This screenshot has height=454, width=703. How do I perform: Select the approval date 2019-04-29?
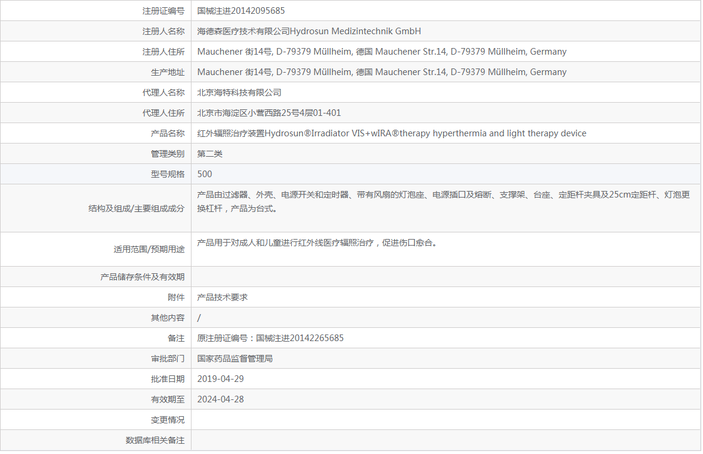click(220, 379)
